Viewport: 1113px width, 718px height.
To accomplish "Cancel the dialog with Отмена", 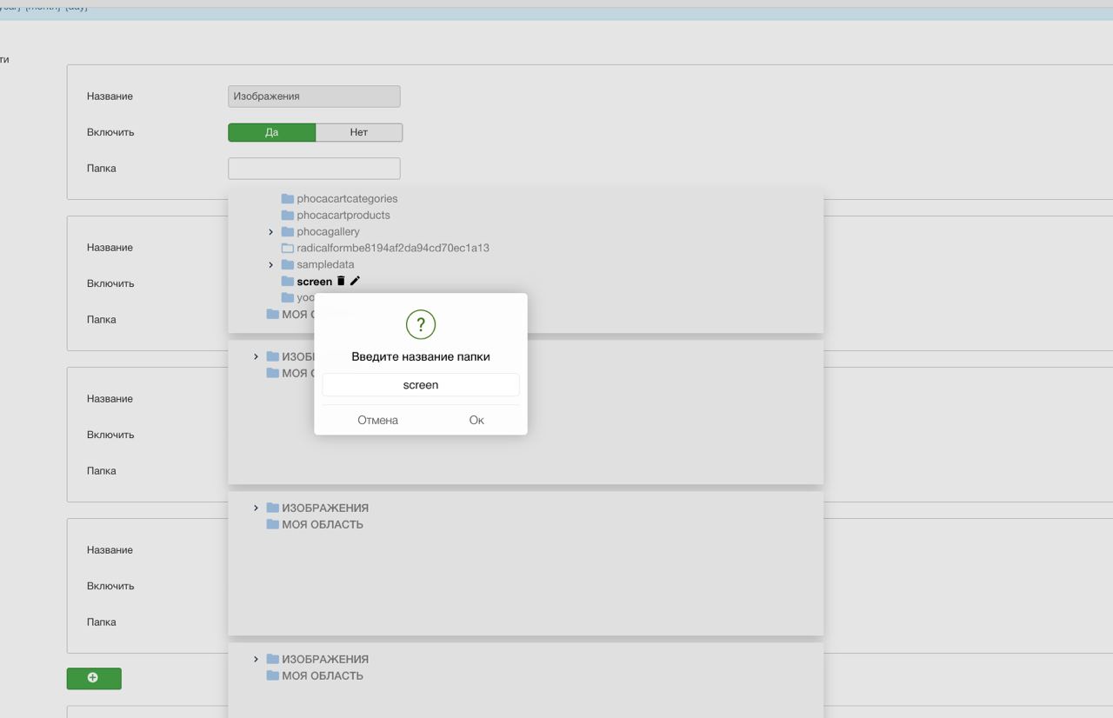I will [x=377, y=420].
